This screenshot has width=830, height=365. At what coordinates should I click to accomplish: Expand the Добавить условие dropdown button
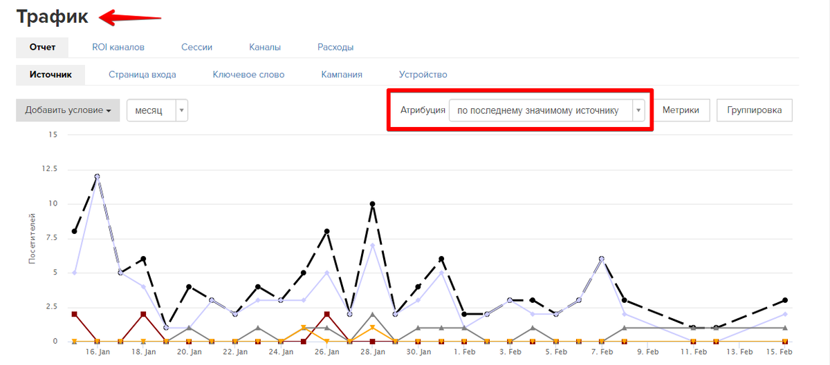coord(68,110)
